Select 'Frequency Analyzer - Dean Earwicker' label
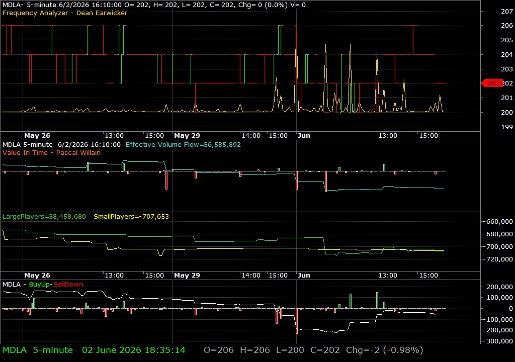Image resolution: width=515 pixels, height=362 pixels. pyautogui.click(x=65, y=13)
